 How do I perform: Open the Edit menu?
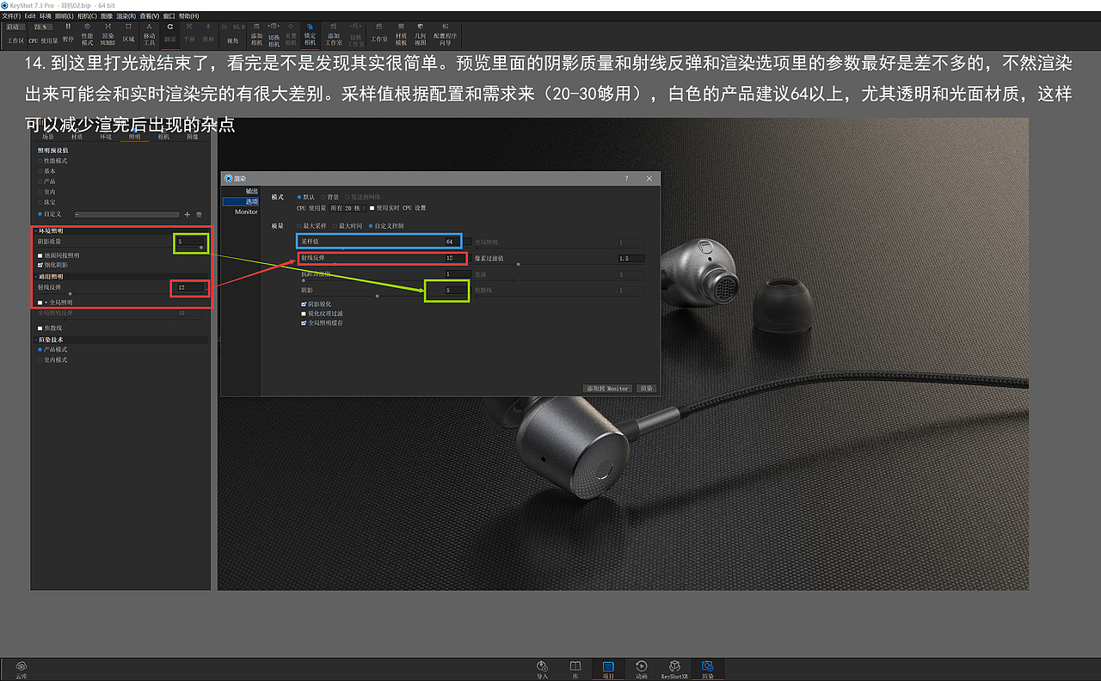(x=30, y=15)
